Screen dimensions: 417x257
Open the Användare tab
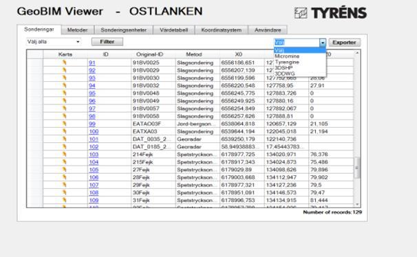pyautogui.click(x=268, y=30)
